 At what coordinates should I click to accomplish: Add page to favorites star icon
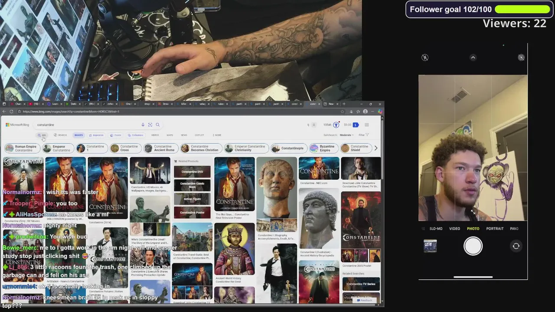tap(343, 111)
